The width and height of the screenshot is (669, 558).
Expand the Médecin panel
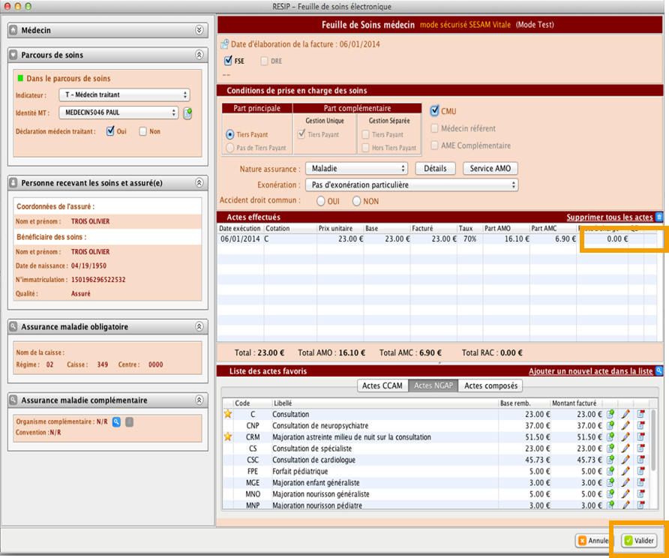[199, 30]
